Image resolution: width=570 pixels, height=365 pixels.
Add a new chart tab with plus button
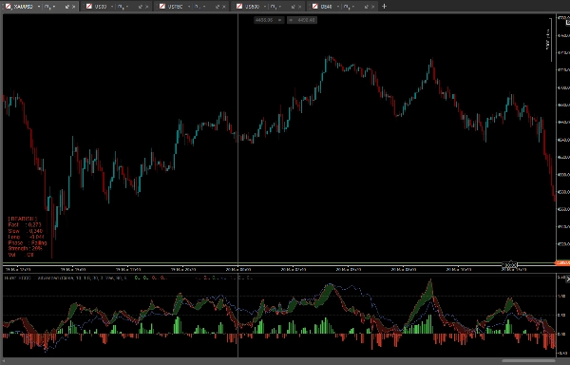[384, 7]
